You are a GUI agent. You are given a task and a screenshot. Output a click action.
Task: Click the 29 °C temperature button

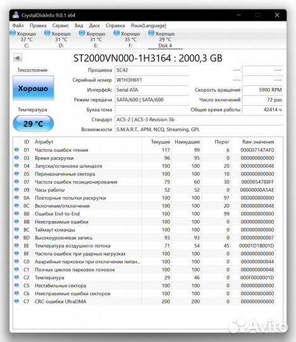(33, 123)
